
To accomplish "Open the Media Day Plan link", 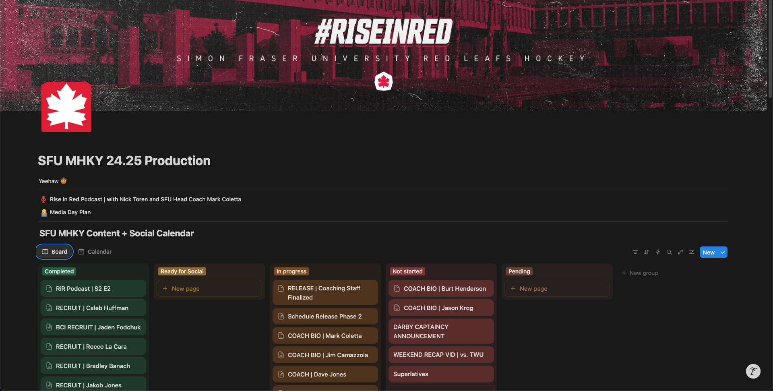I will tap(70, 212).
